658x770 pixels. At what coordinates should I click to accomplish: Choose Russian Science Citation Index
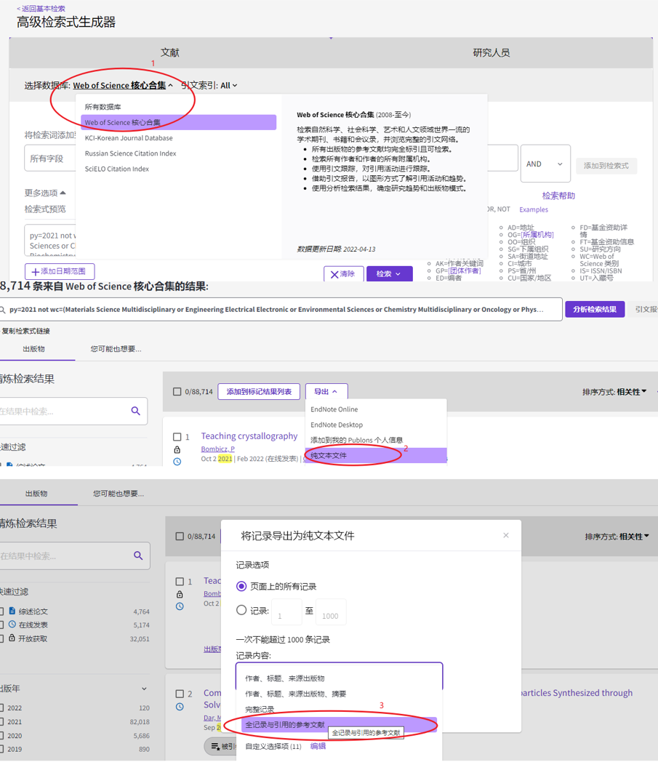(x=179, y=153)
